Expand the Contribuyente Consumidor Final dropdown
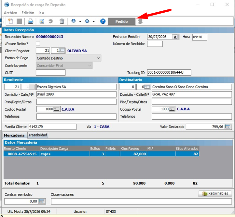 (x=90, y=66)
